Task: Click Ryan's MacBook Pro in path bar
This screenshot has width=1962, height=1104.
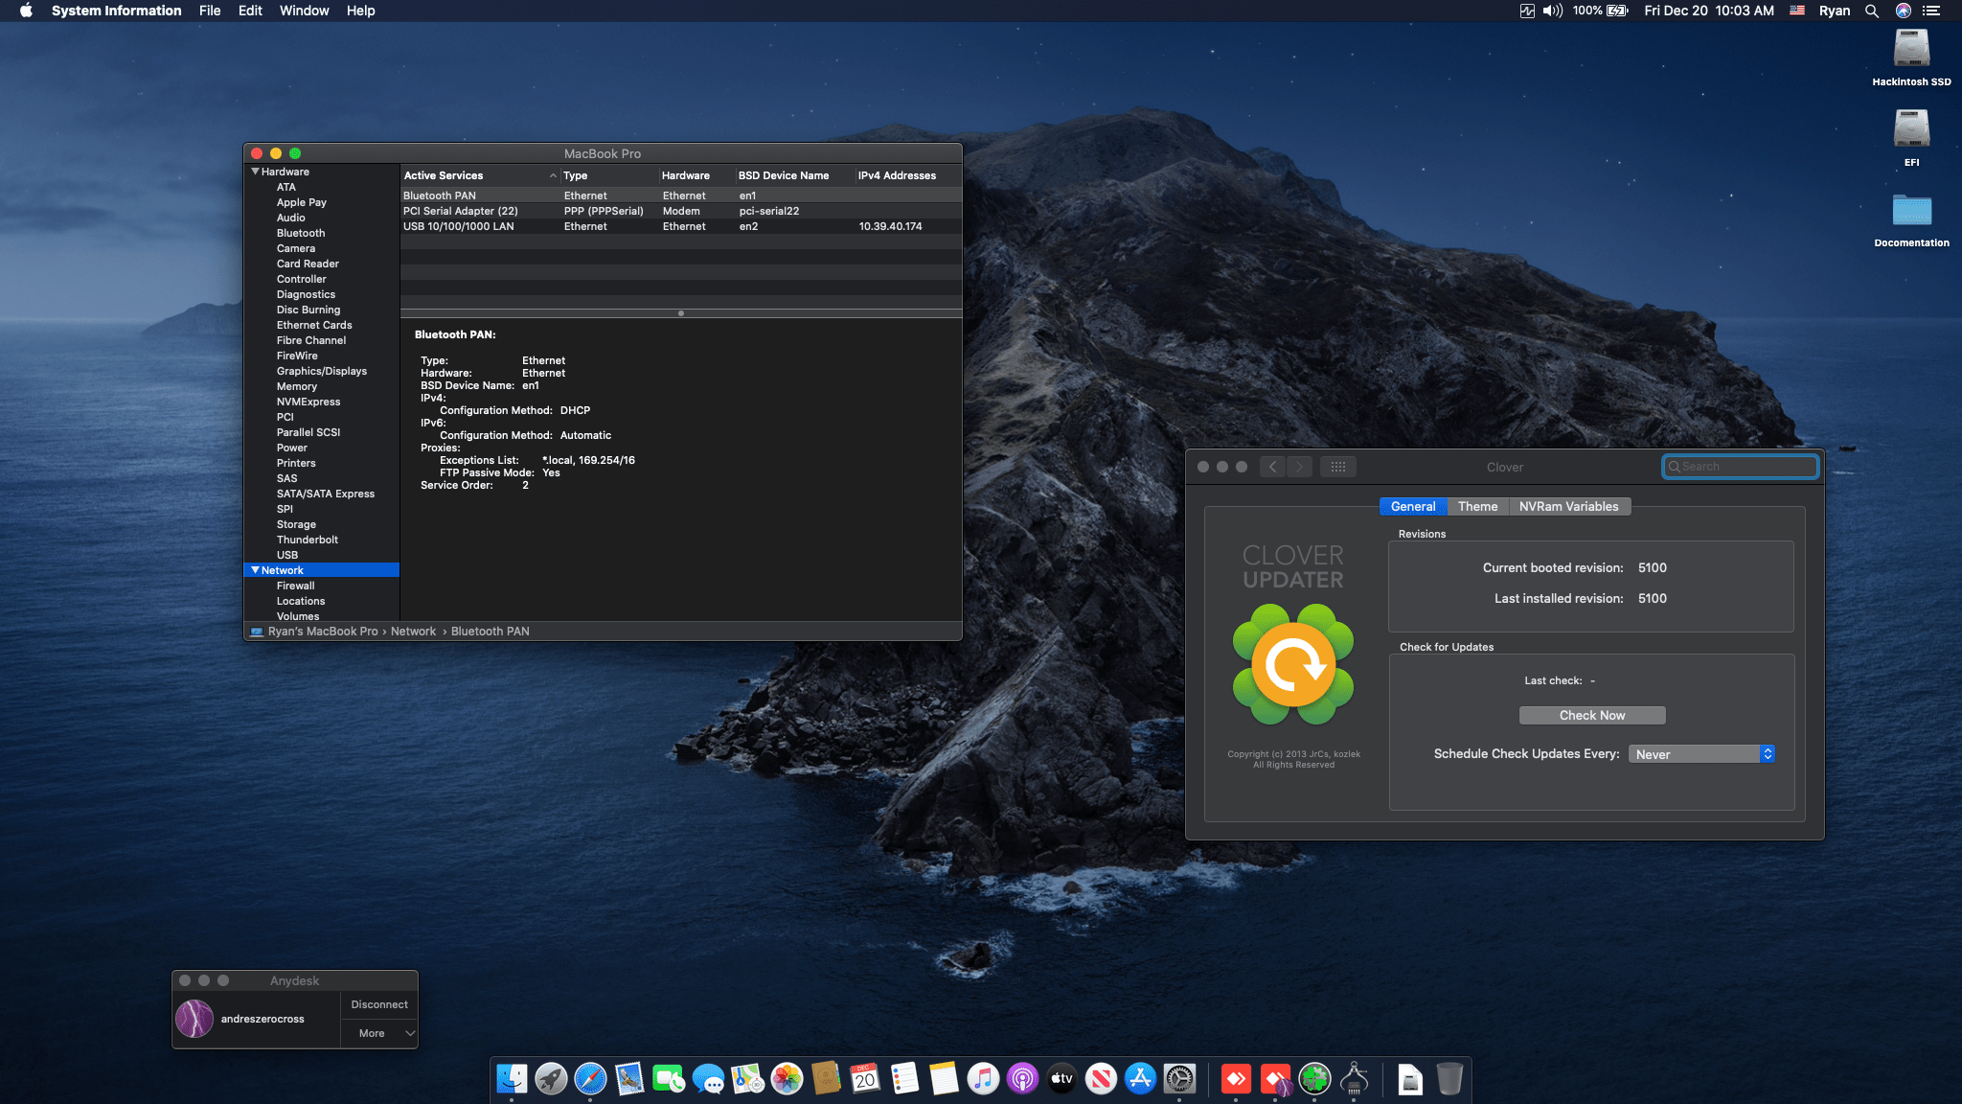Action: click(x=323, y=632)
